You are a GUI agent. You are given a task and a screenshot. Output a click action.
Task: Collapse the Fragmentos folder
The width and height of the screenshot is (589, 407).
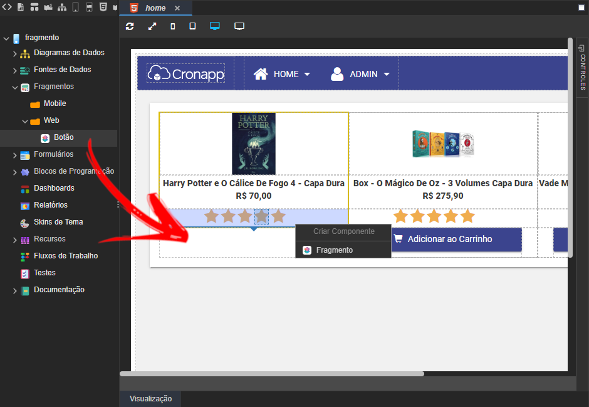click(15, 88)
